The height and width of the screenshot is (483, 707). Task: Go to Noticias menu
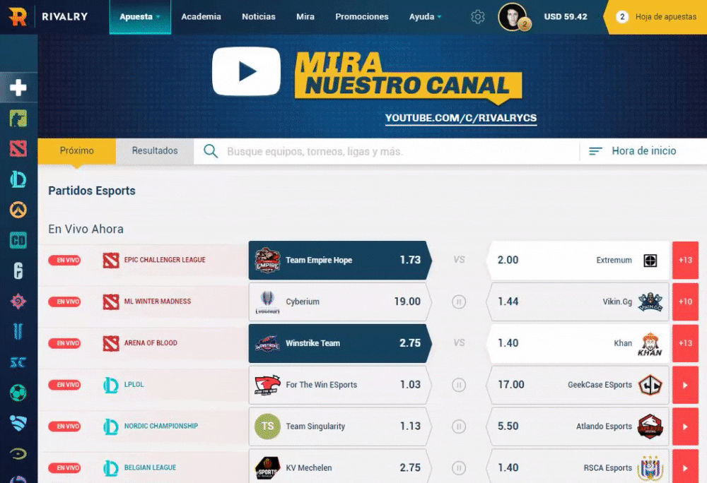258,17
